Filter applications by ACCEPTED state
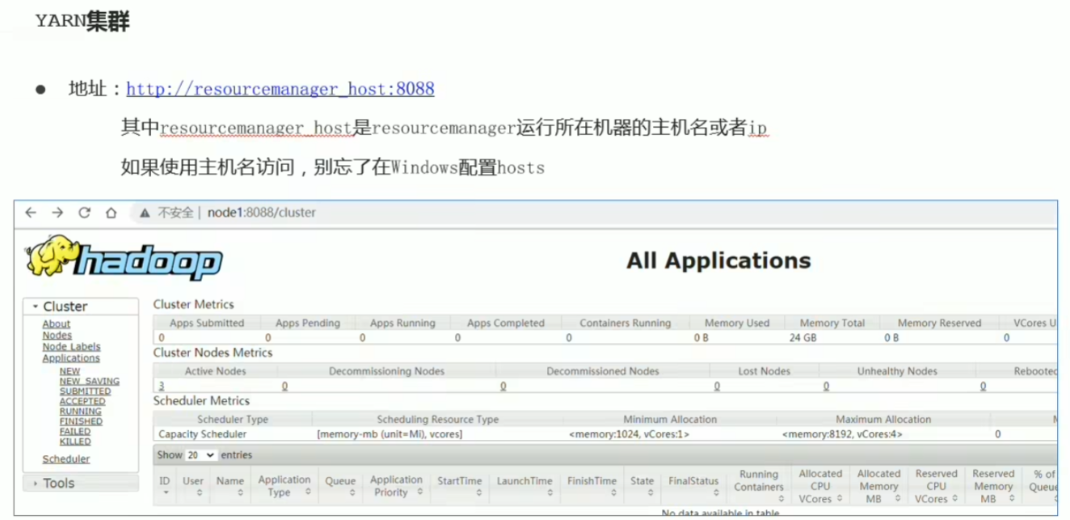 [82, 401]
